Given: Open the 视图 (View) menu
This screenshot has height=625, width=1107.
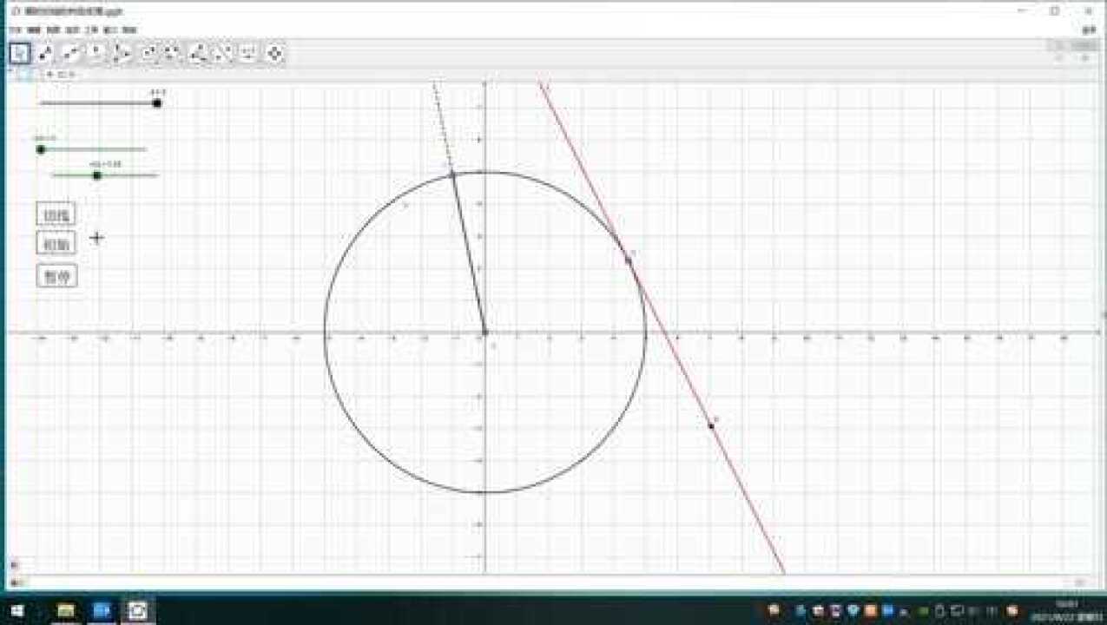Looking at the screenshot, I should tap(54, 30).
